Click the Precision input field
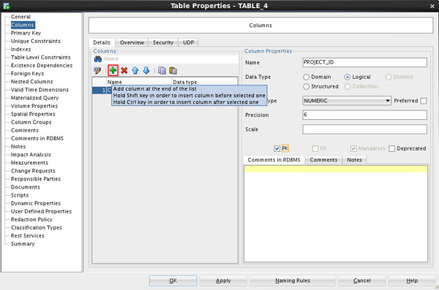This screenshot has width=439, height=290. (x=364, y=115)
